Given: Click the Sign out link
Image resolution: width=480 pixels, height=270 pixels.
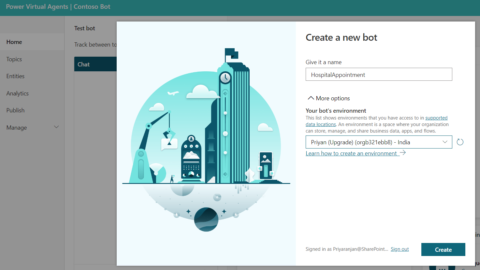Looking at the screenshot, I should click(400, 249).
